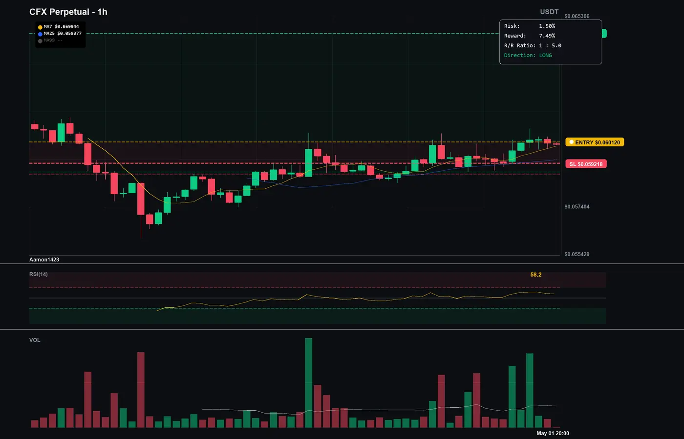
Task: Click the VOL panel label
Action: pos(35,340)
